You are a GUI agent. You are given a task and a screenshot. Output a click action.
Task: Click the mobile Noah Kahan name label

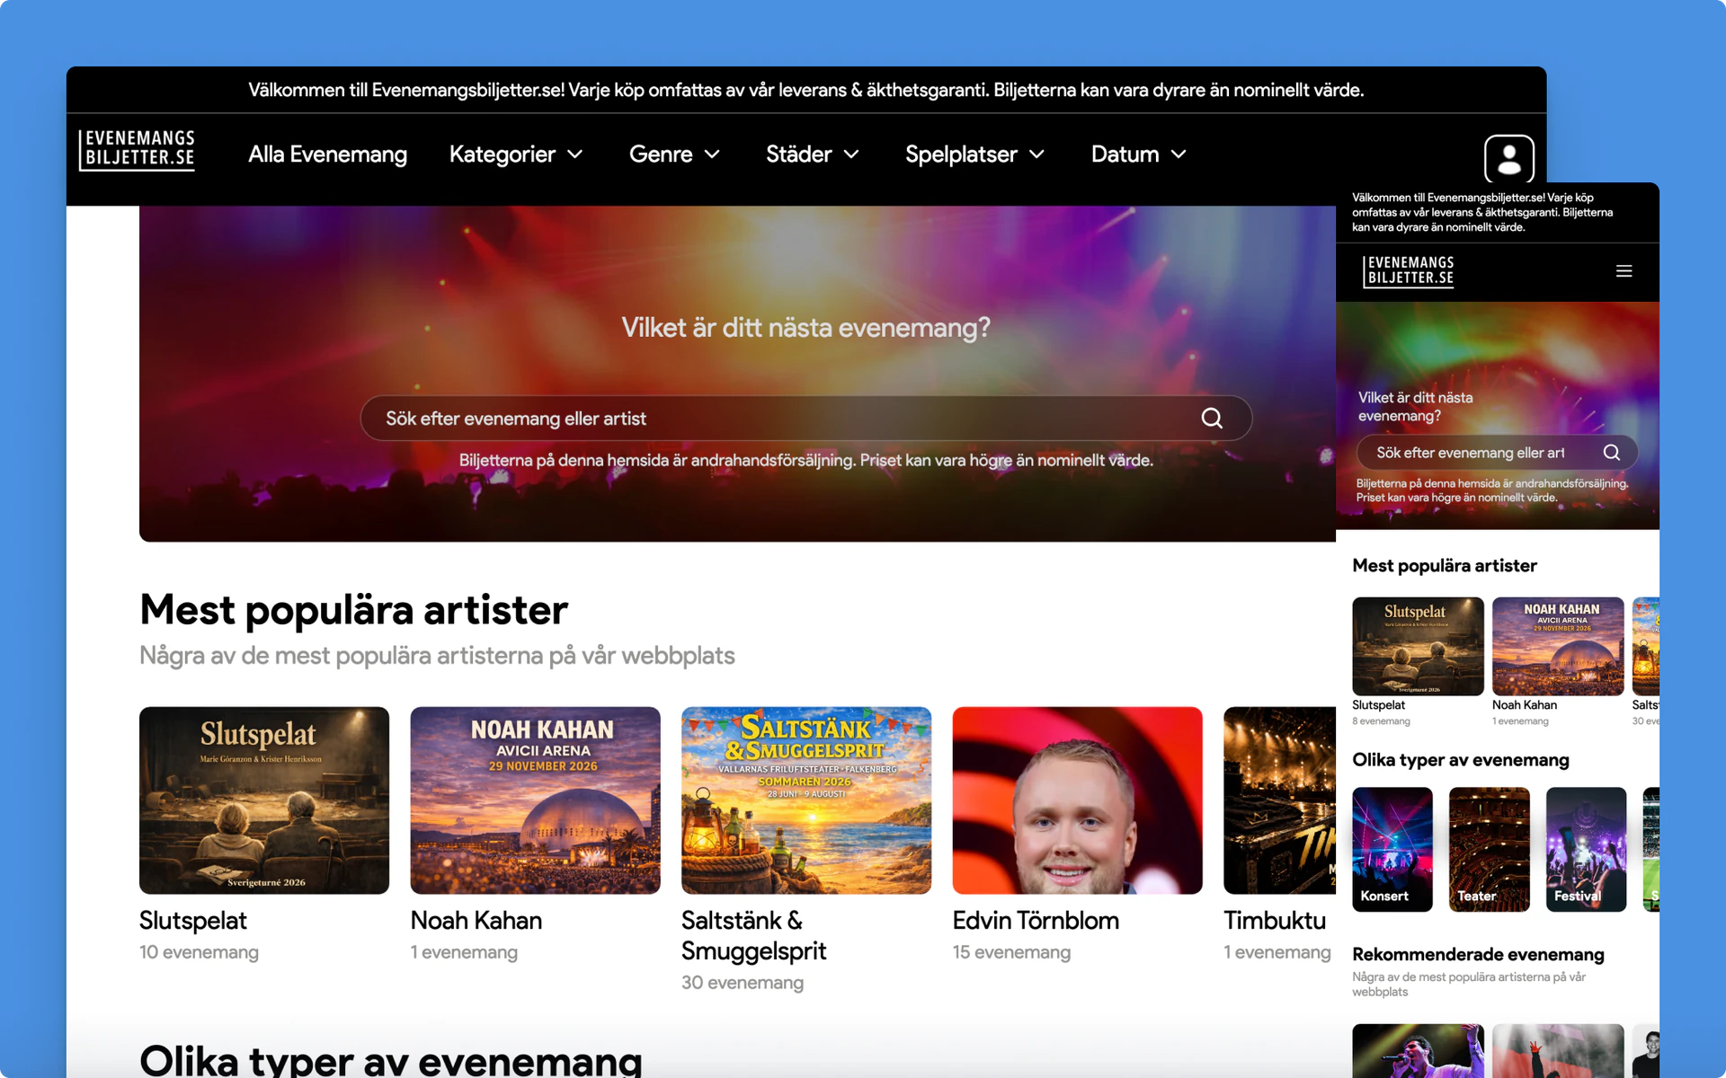point(1525,705)
